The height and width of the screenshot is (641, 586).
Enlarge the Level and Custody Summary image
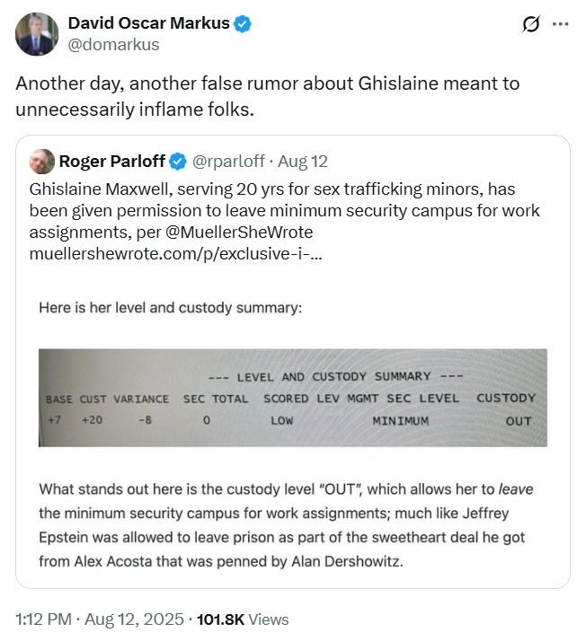point(293,398)
